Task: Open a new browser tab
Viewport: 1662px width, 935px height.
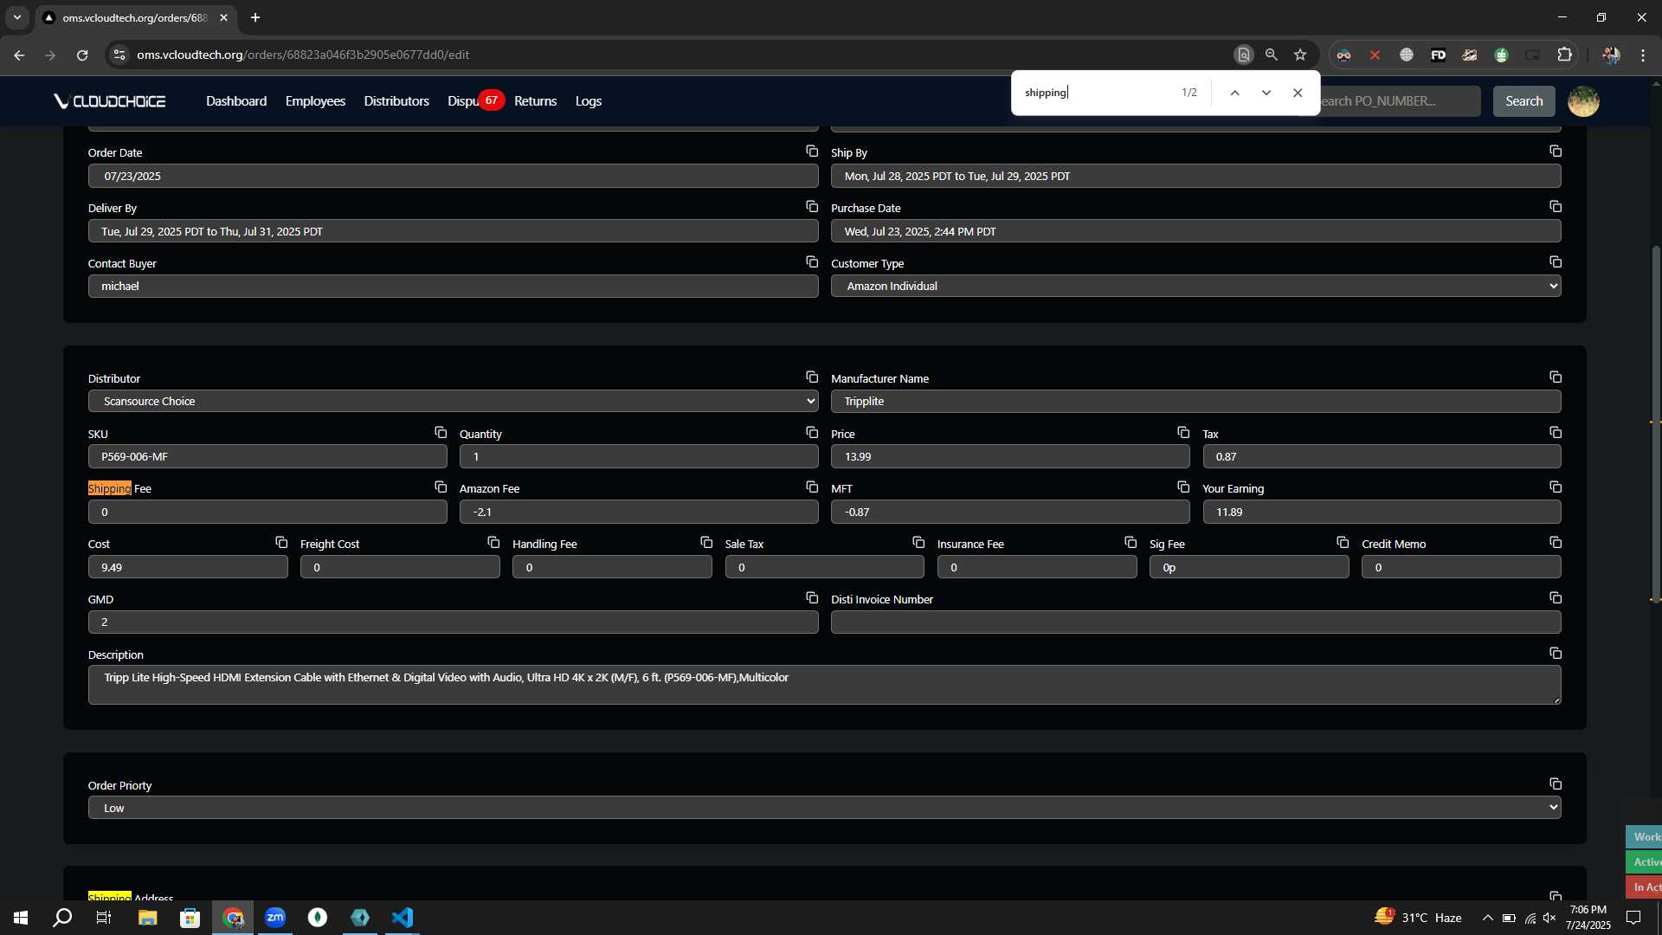Action: [255, 17]
